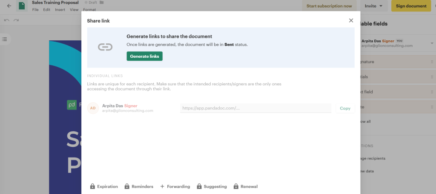
Task: Expand the Forwarding option
Action: pos(175,186)
